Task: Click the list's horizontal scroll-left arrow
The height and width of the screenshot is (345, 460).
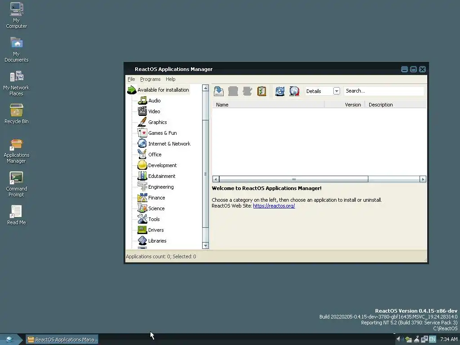Action: click(216, 179)
